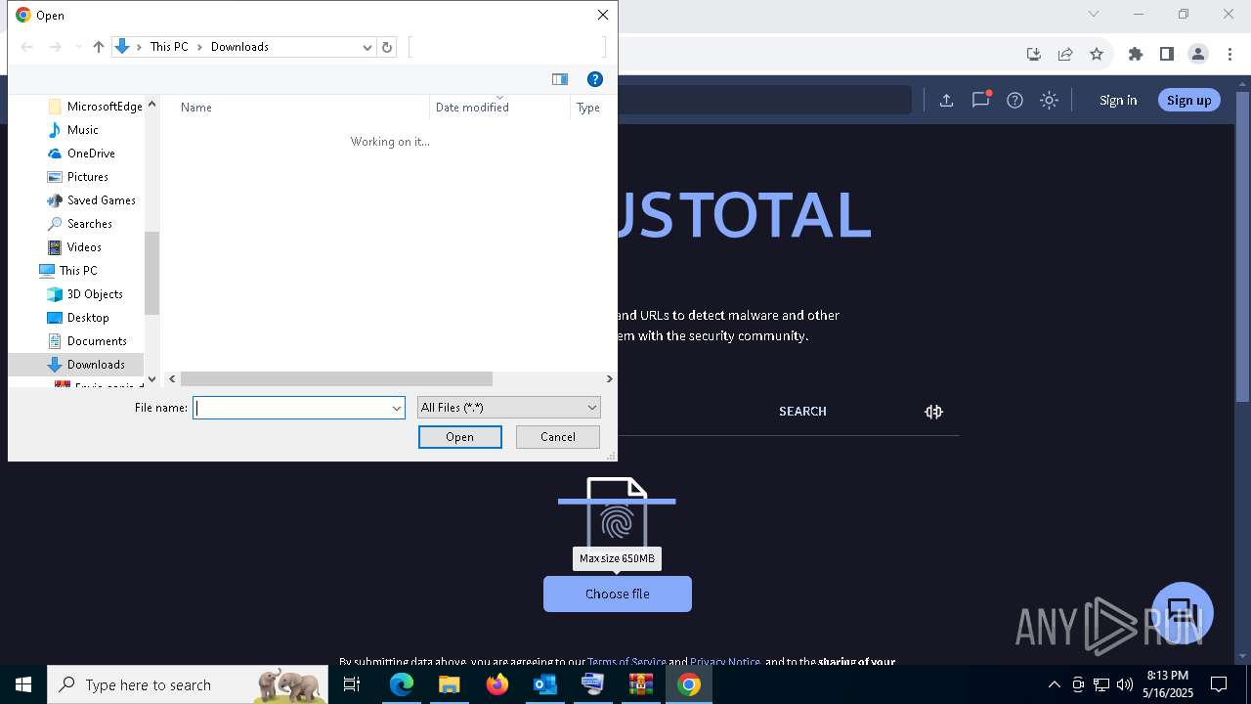
Task: Switch to the SEARCH tab on VirusTotal
Action: point(802,412)
